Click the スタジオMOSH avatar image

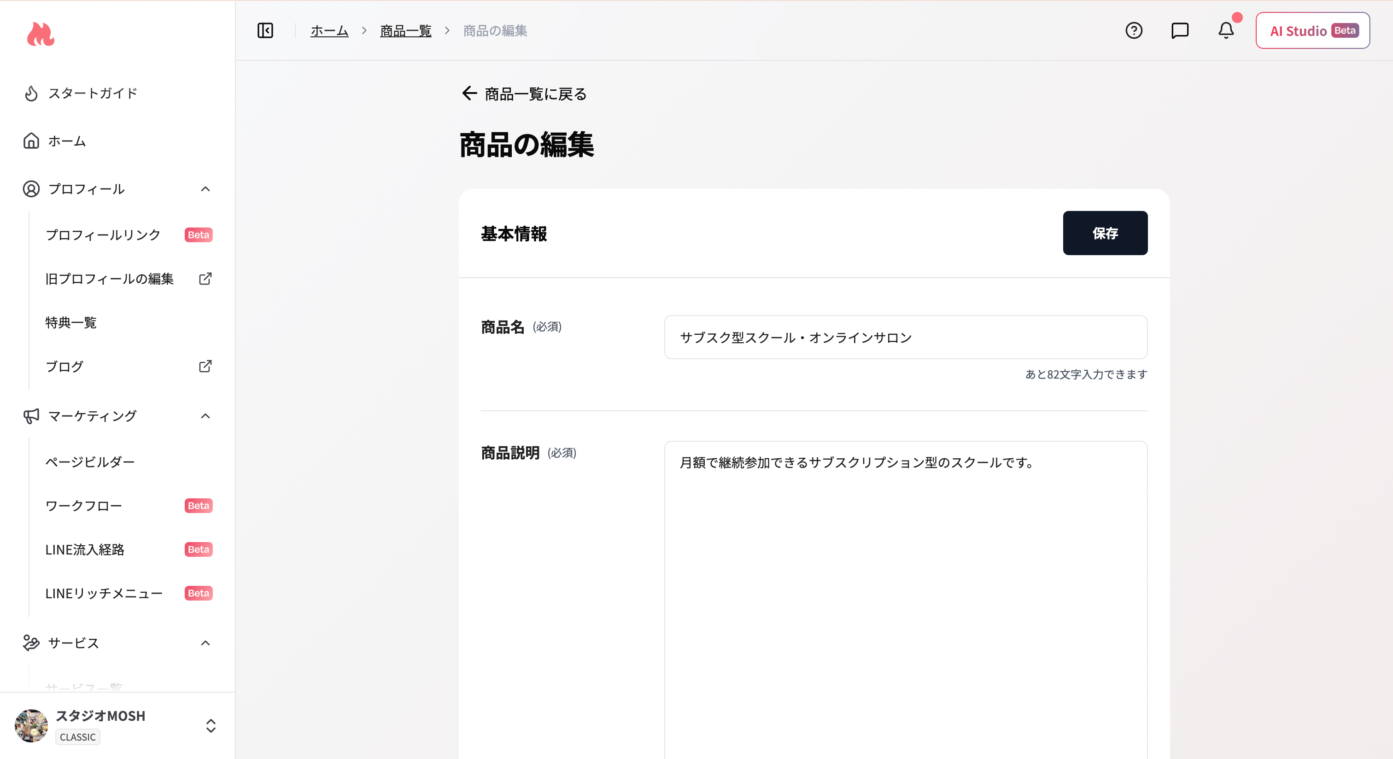point(31,725)
